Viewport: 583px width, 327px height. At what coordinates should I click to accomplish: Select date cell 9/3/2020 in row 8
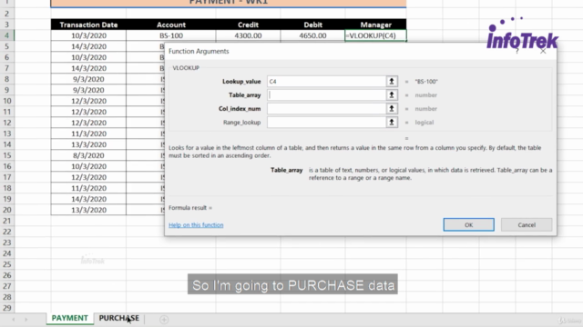point(88,79)
